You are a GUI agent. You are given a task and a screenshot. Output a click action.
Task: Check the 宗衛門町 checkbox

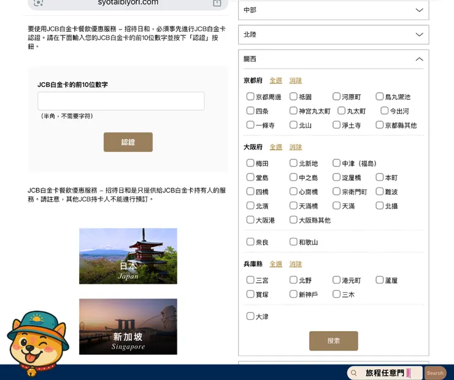click(x=336, y=191)
